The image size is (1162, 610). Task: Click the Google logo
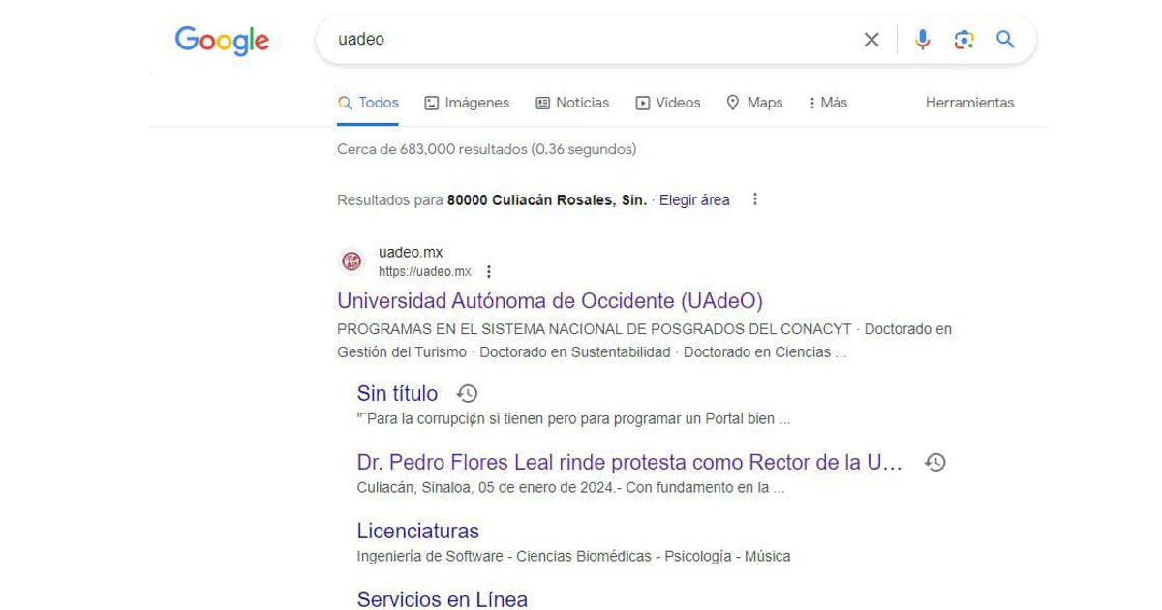[x=222, y=41]
